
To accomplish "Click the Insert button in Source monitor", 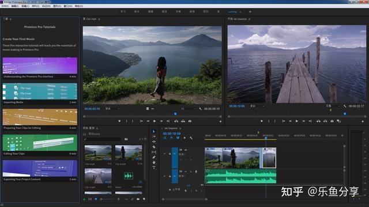I will click(176, 121).
